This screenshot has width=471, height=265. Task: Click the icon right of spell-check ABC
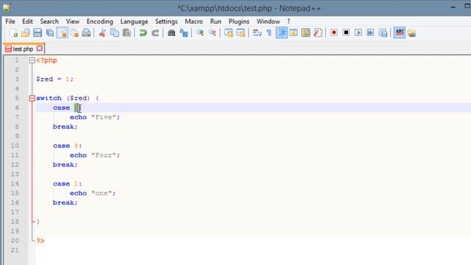click(412, 32)
